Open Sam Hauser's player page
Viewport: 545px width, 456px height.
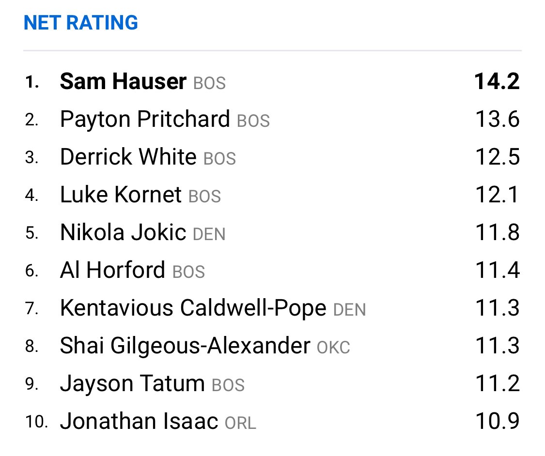(123, 82)
